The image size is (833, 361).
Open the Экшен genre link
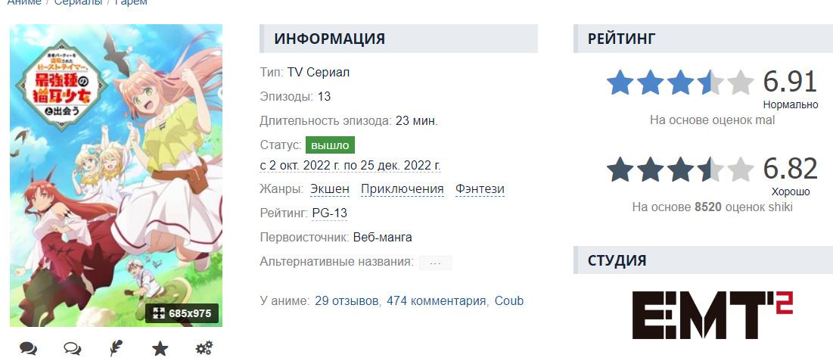pos(330,189)
